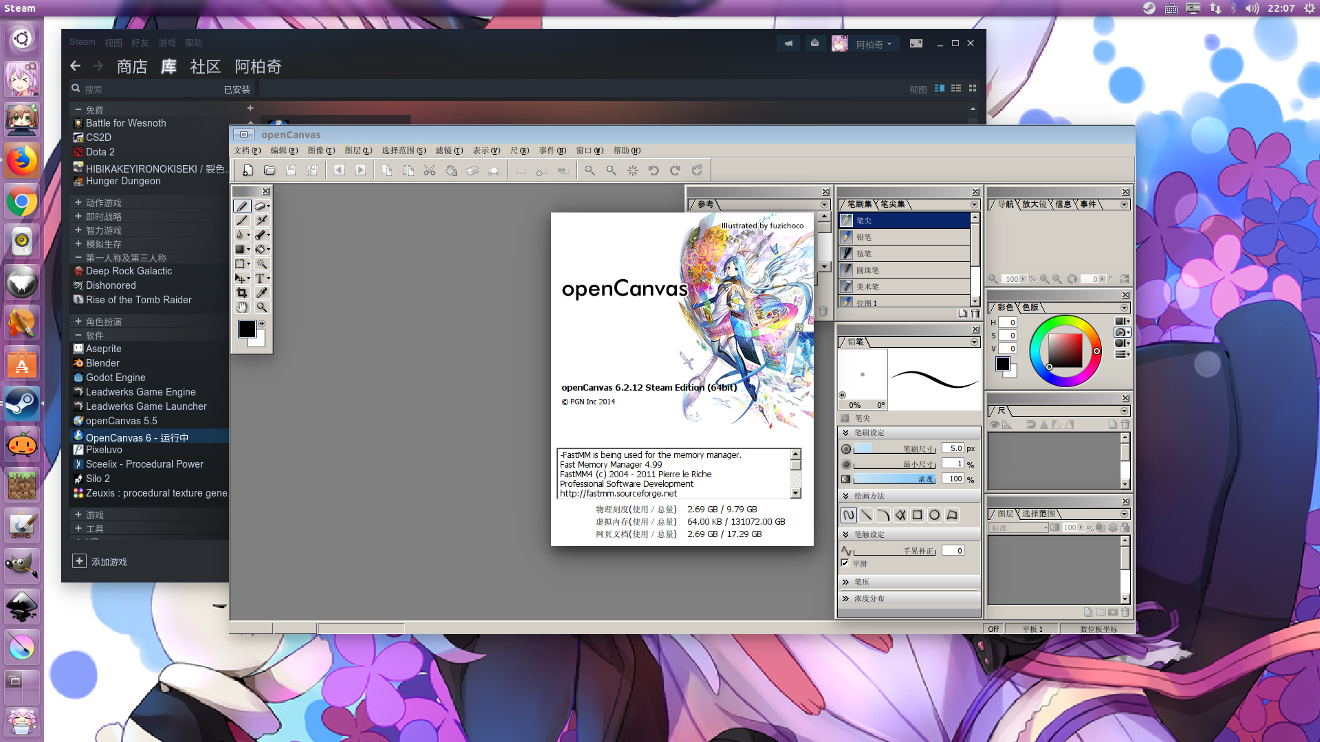Expand the 笔压 pen pressure section
The image size is (1320, 742).
[845, 582]
